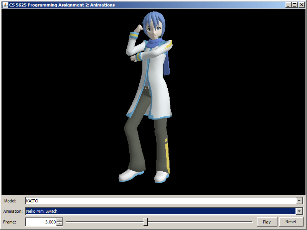307x230 pixels.
Task: Maximize the CS 5625 window
Action: tap(294, 5)
